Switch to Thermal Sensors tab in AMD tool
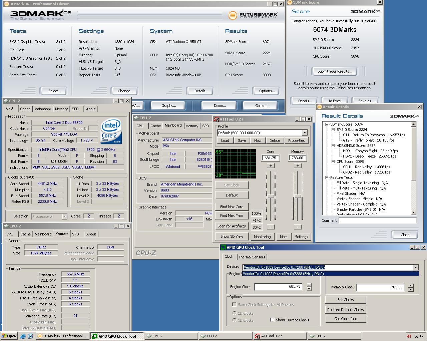The image size is (427, 341). [252, 257]
